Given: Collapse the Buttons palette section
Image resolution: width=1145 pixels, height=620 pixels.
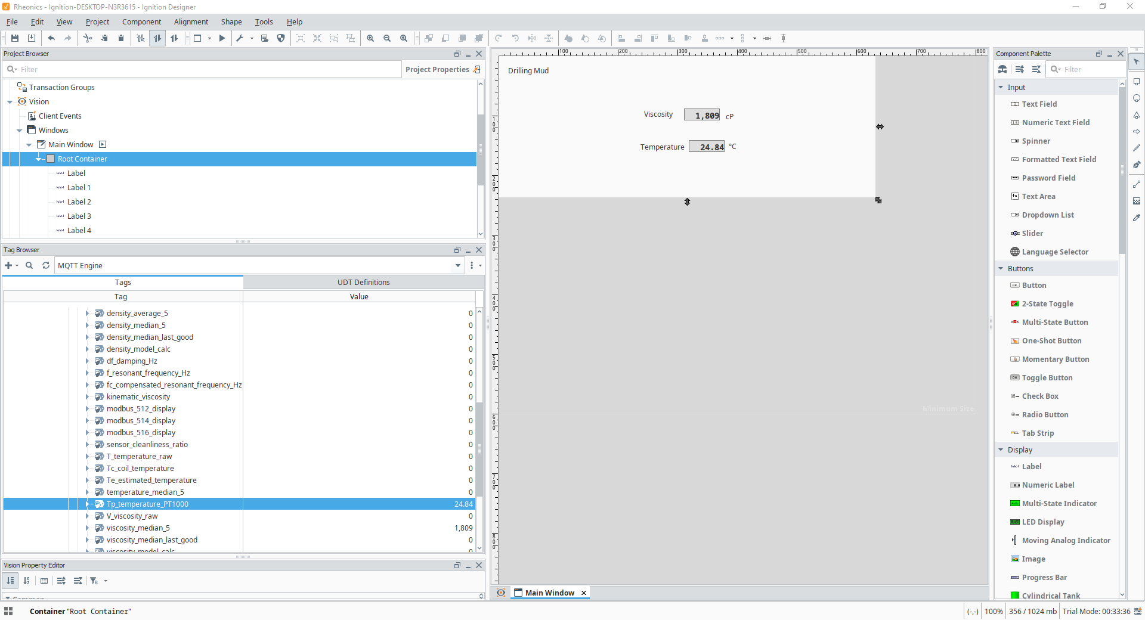Looking at the screenshot, I should (x=1001, y=268).
